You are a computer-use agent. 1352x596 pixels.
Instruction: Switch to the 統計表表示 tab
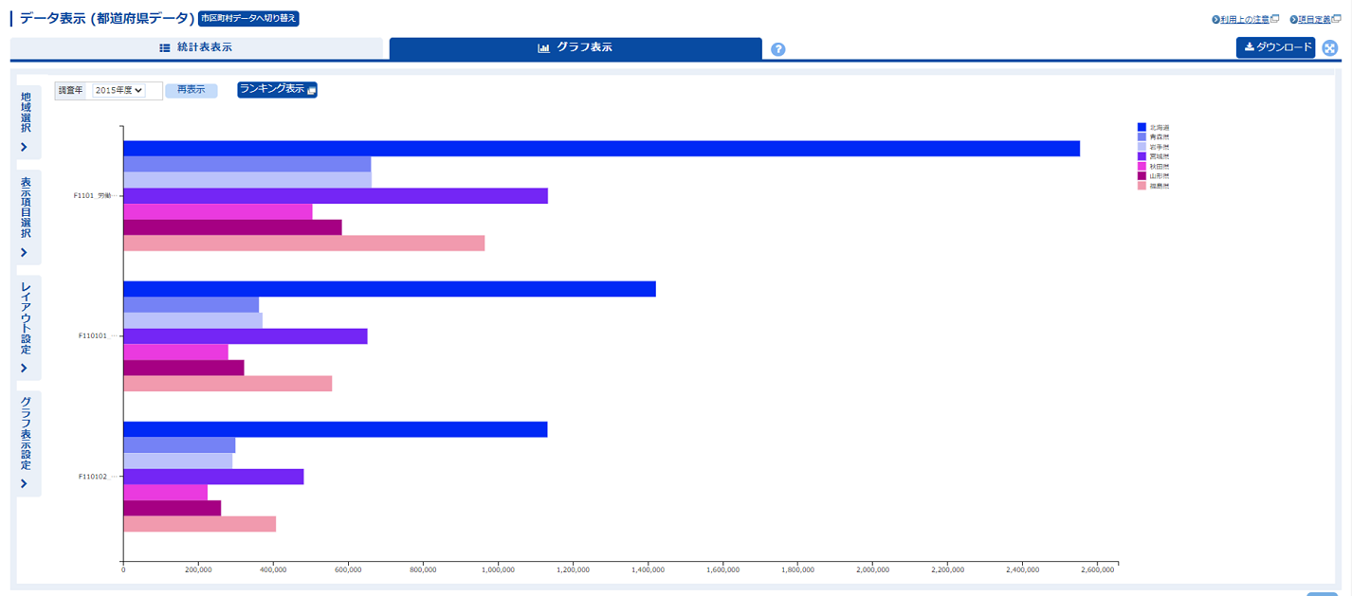coord(196,47)
